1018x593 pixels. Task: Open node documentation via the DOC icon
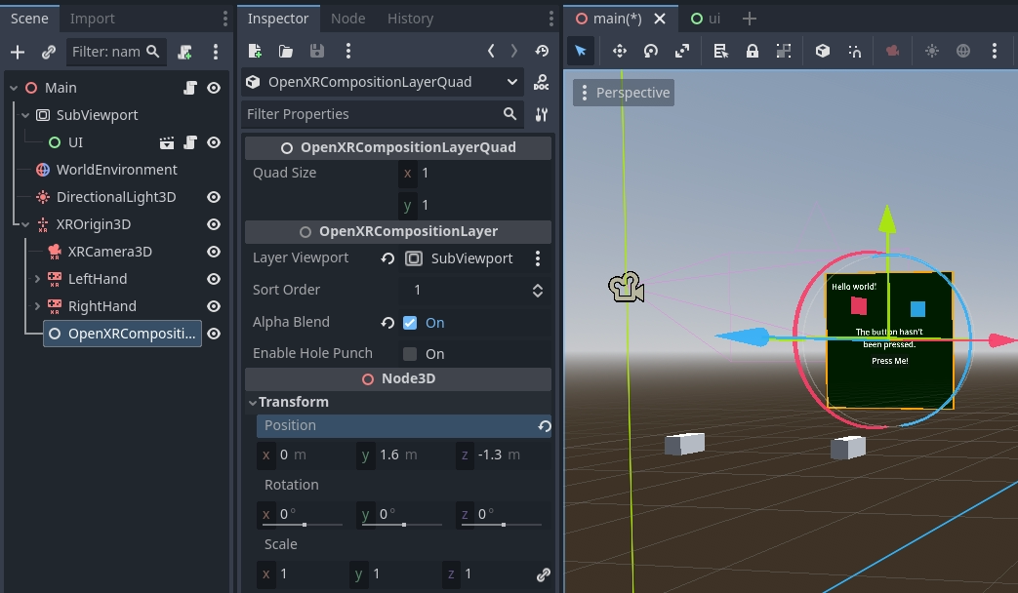click(x=541, y=83)
